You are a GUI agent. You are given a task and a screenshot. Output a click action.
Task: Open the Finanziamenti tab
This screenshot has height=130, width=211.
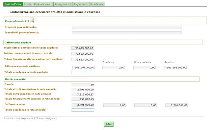tap(43, 4)
